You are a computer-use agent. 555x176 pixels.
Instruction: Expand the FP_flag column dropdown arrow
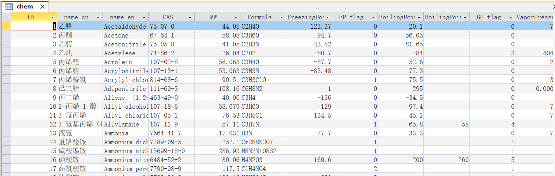tap(373, 17)
